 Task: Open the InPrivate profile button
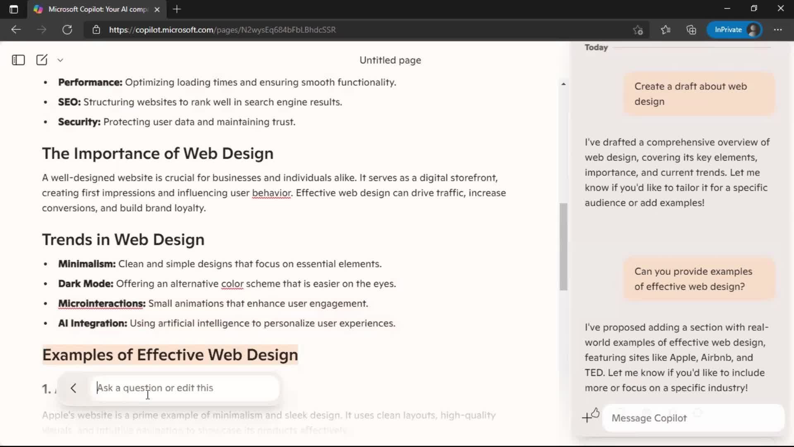[x=734, y=30]
